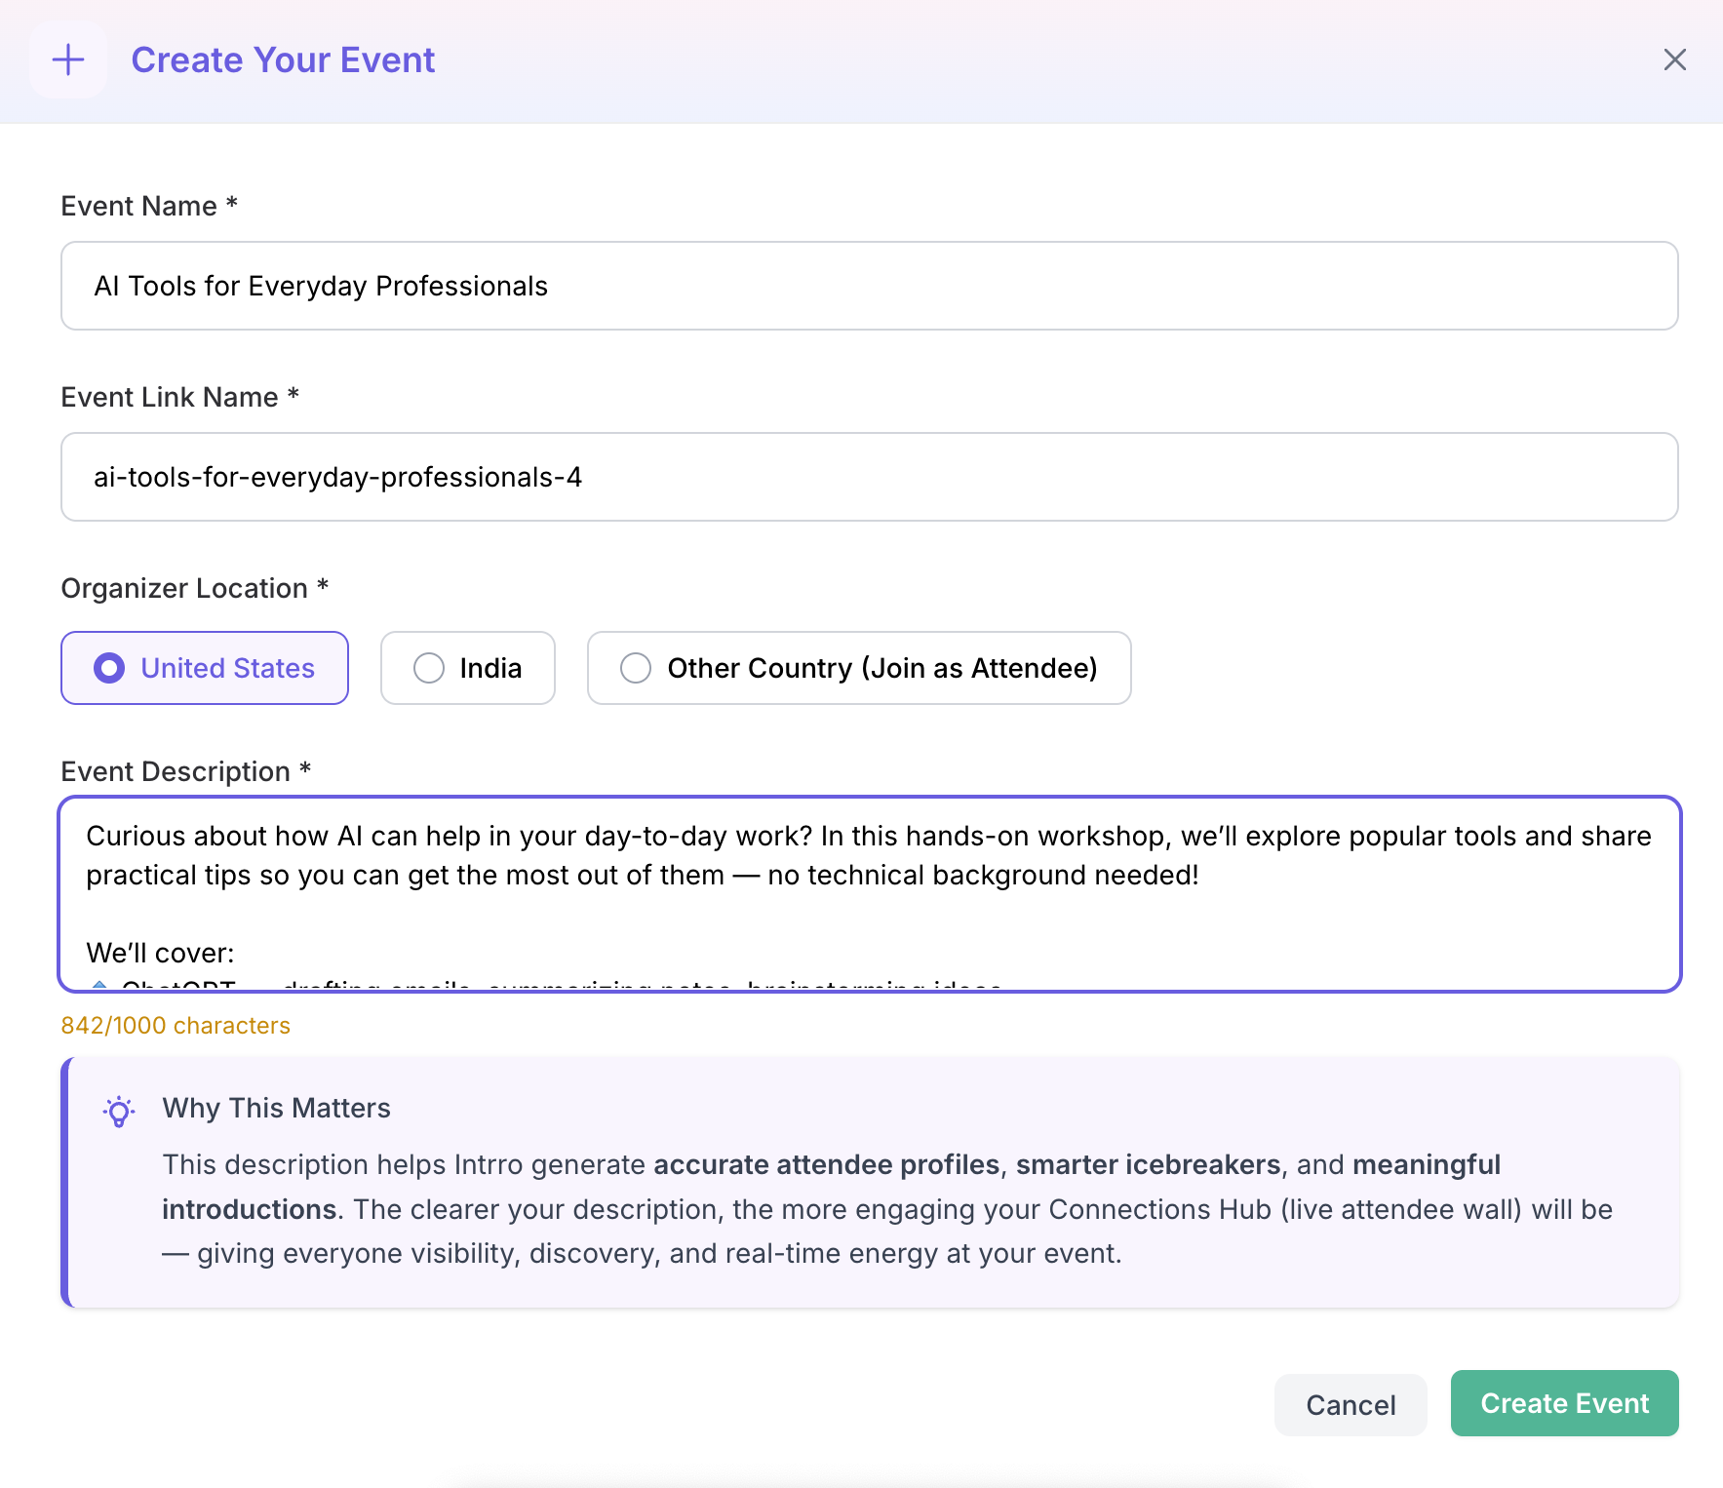Click the Organizer Location label

point(184,588)
